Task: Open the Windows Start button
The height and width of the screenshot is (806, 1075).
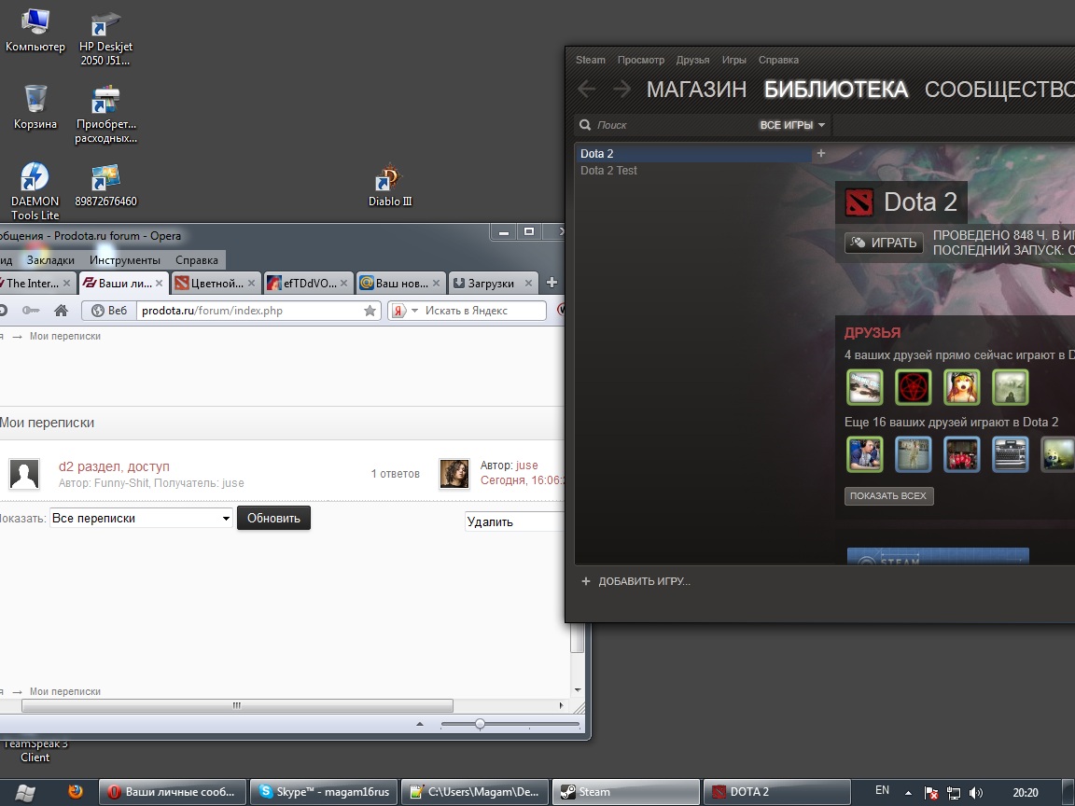Action: (x=24, y=793)
